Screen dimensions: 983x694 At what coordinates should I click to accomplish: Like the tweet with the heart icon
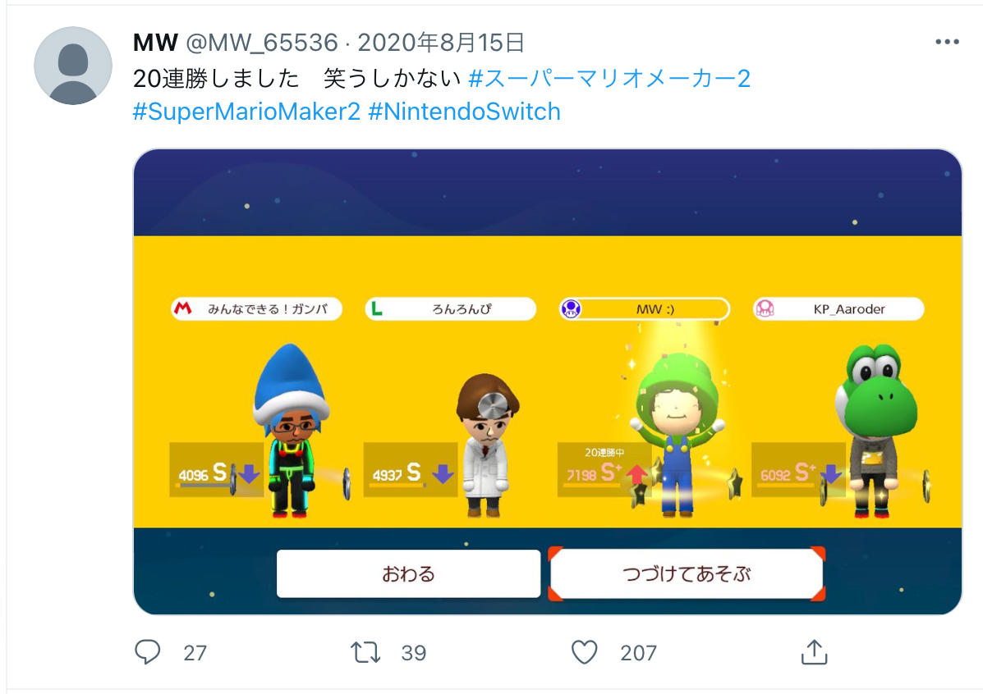click(x=584, y=652)
